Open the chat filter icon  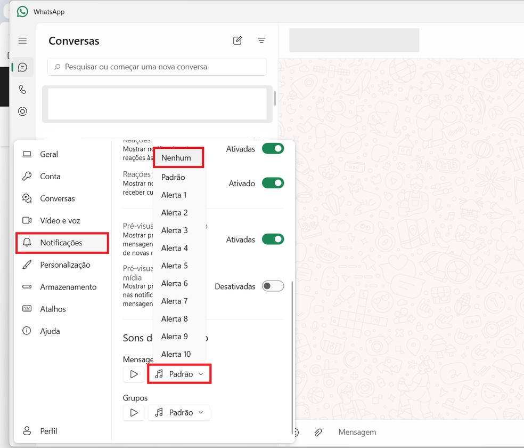point(261,41)
